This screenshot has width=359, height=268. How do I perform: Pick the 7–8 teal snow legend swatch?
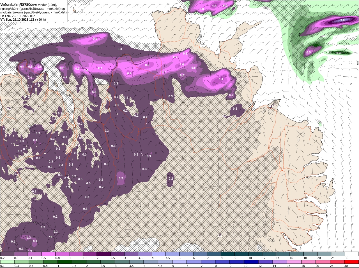click(214, 254)
